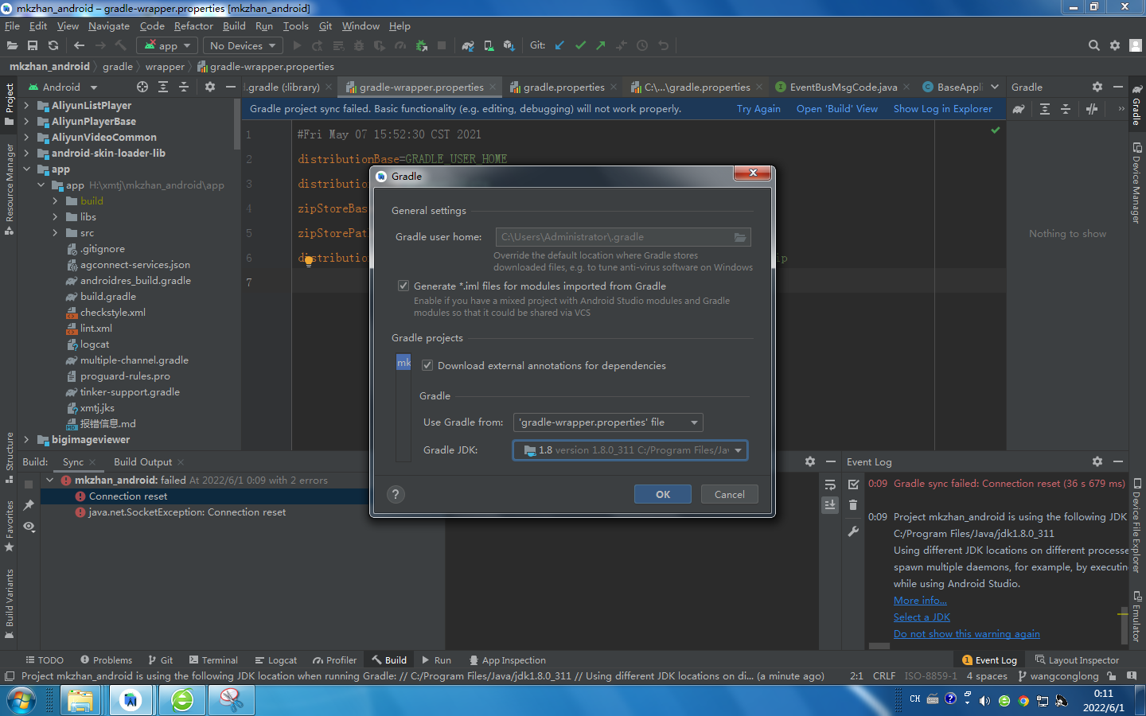This screenshot has width=1146, height=716.
Task: Open the Event Log settings gear
Action: (1097, 461)
